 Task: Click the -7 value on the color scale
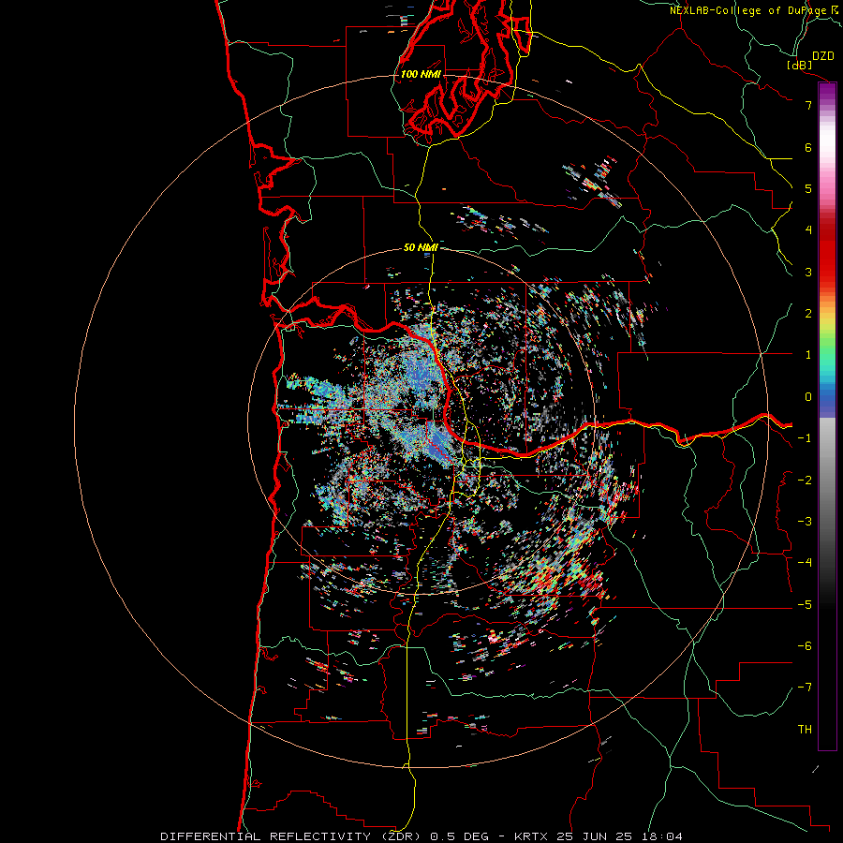[805, 688]
